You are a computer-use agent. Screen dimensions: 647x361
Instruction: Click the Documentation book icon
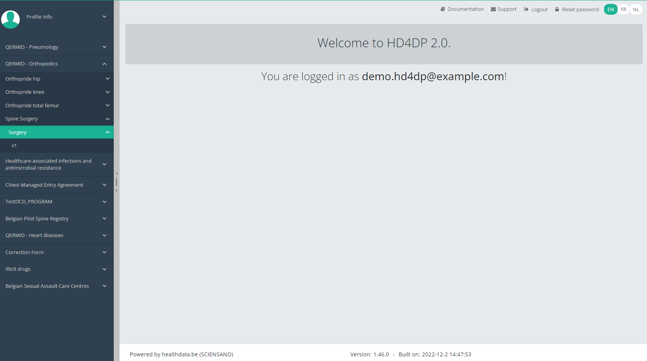point(443,9)
